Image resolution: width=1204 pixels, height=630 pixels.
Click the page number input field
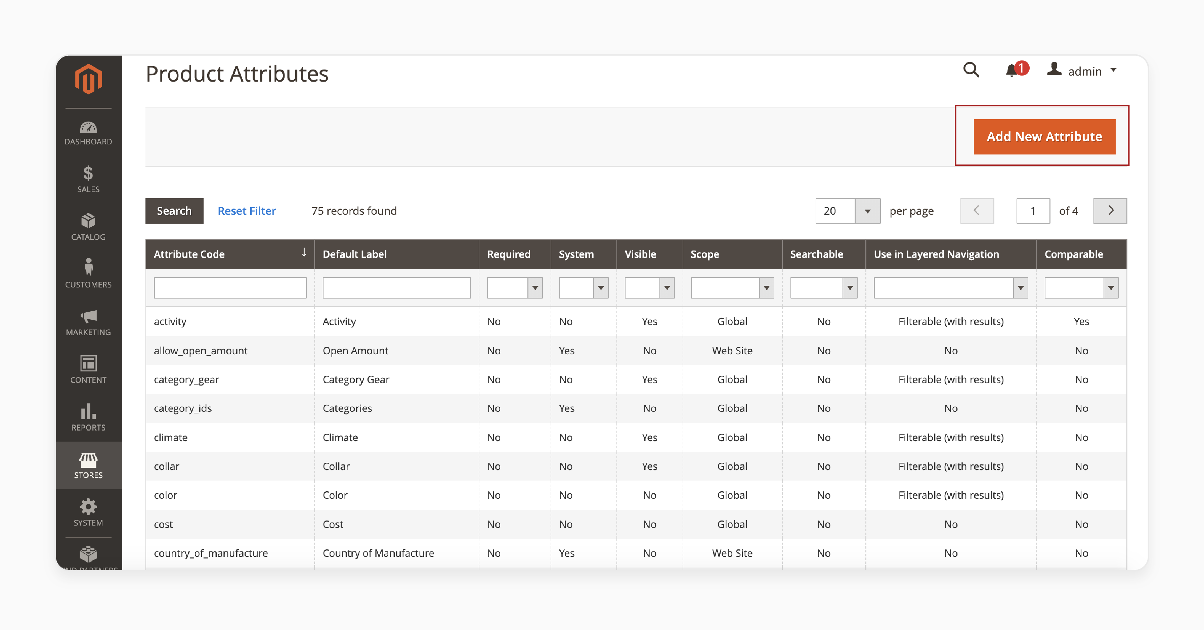click(x=1033, y=211)
